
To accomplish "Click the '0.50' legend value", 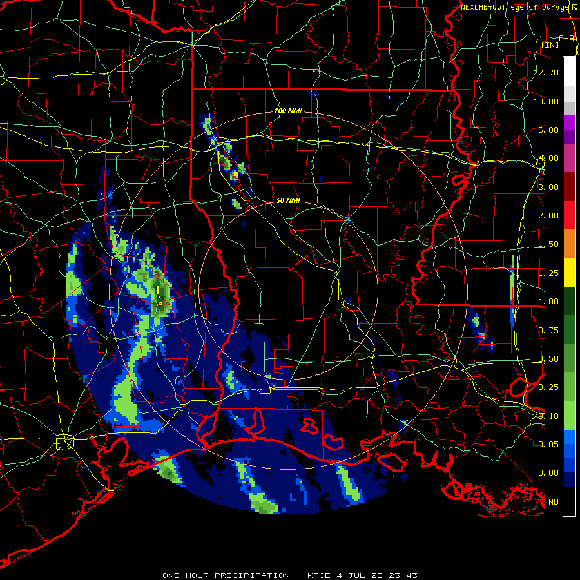I will [548, 358].
